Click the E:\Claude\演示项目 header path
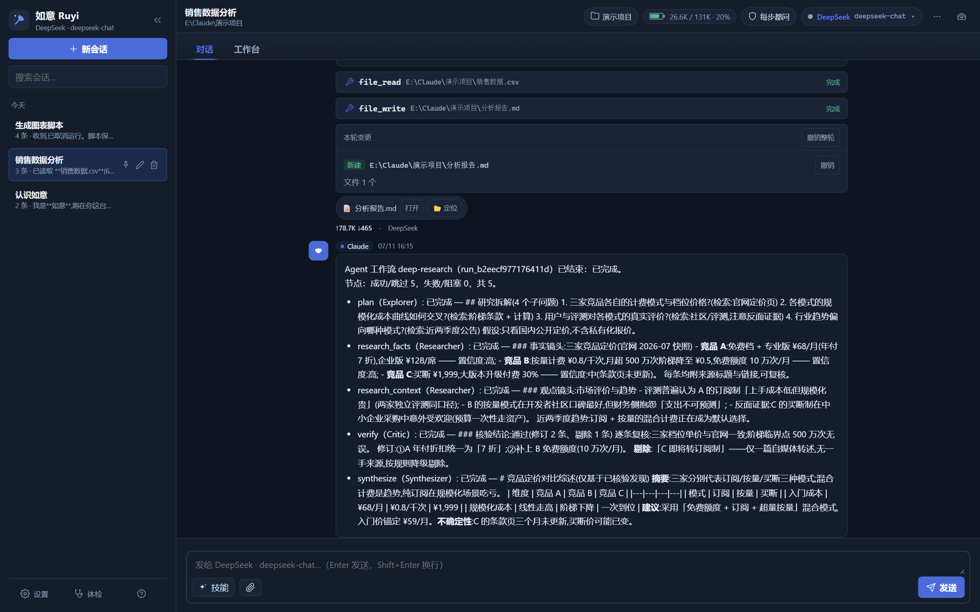 point(214,23)
